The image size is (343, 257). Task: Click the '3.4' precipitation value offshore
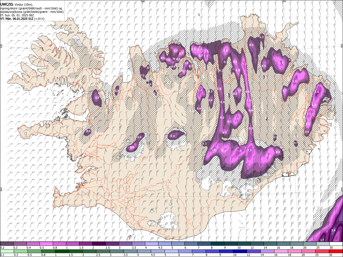pyautogui.click(x=333, y=230)
